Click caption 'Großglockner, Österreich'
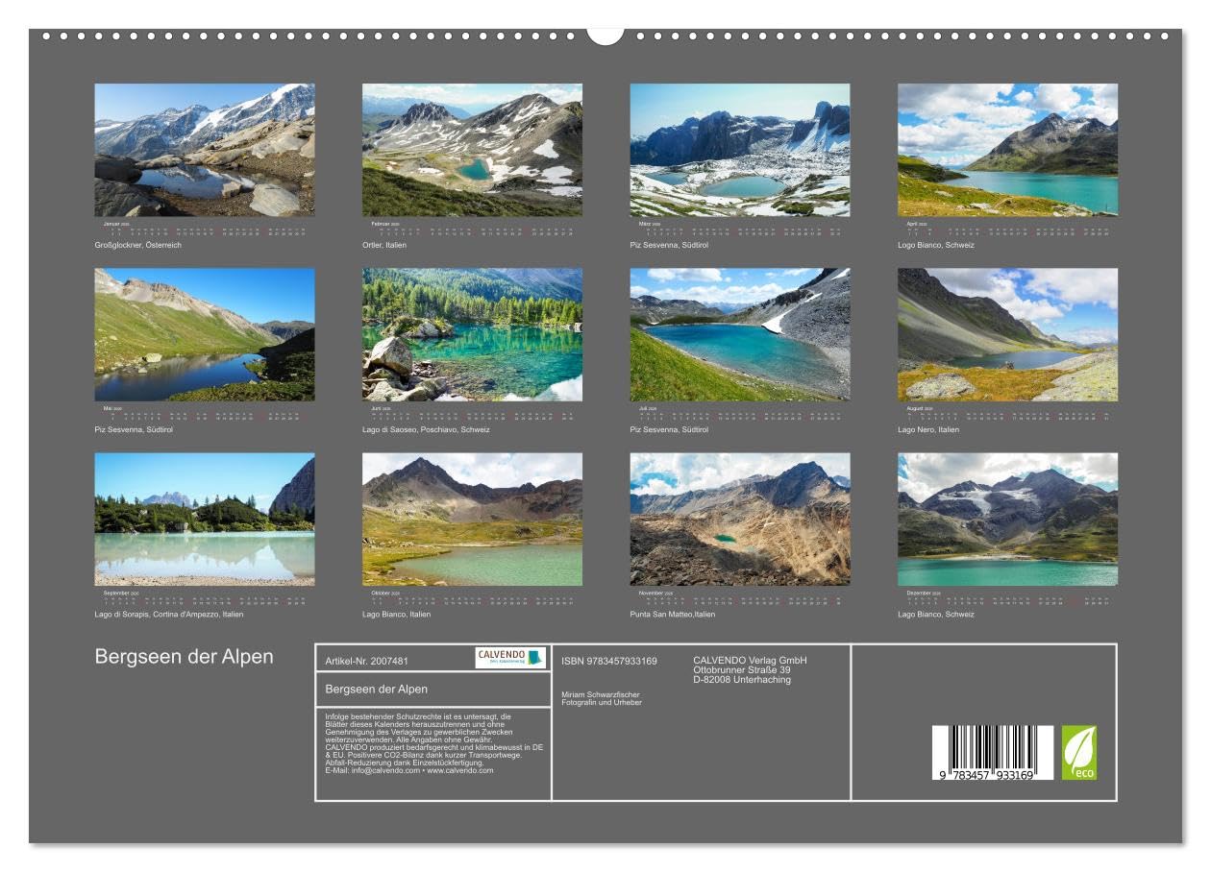Image resolution: width=1211 pixels, height=872 pixels. pyautogui.click(x=137, y=245)
